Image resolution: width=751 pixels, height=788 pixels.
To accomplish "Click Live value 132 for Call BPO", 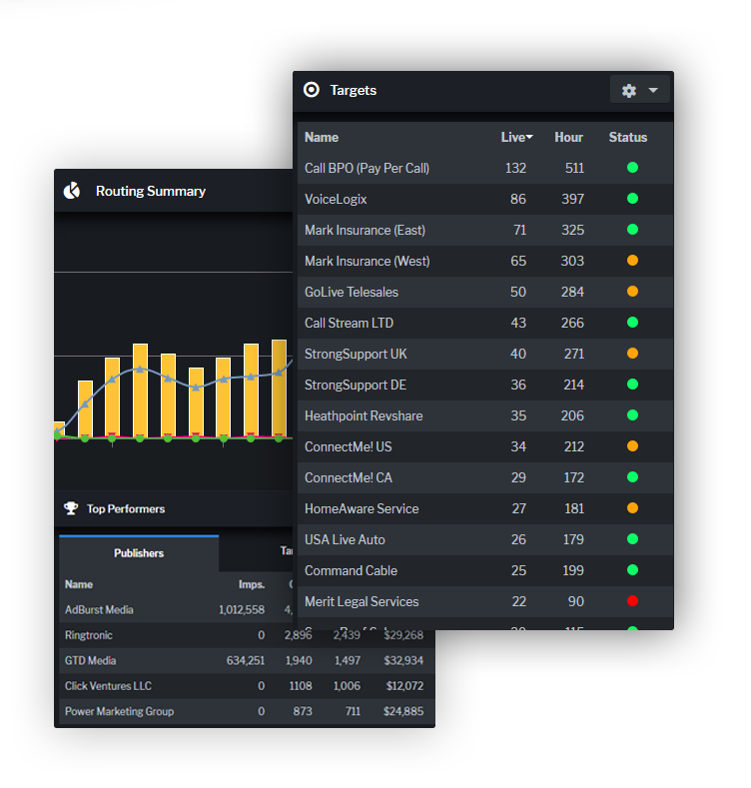I will click(x=515, y=168).
